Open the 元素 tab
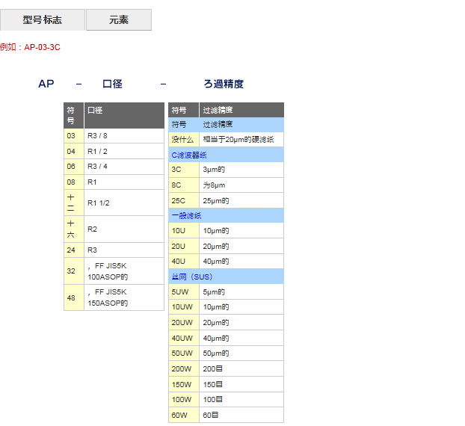465x426 pixels. pyautogui.click(x=119, y=20)
